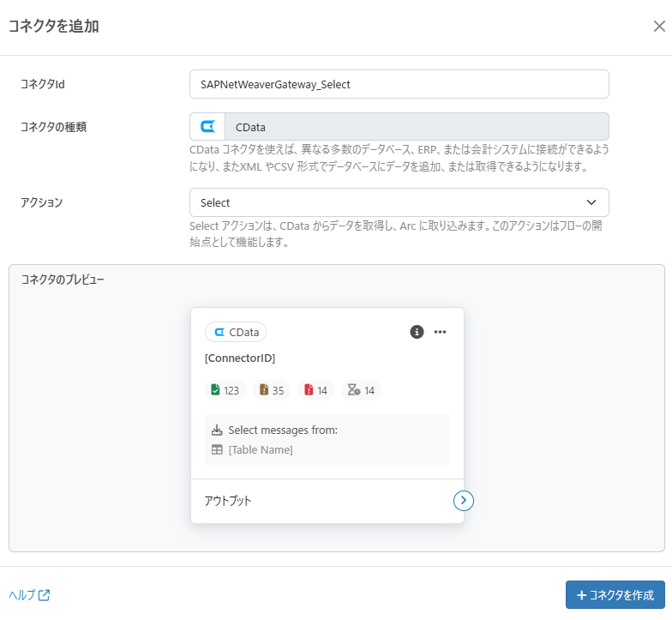
Task: Click the アウトプット label
Action: pyautogui.click(x=228, y=501)
